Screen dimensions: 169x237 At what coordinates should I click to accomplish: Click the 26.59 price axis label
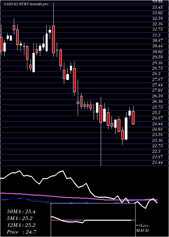coord(158,96)
